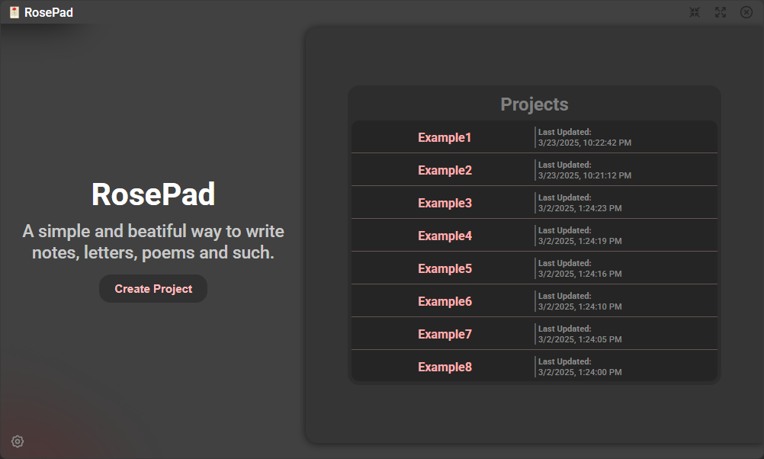Open the Example3 project
The height and width of the screenshot is (459, 764).
point(534,202)
